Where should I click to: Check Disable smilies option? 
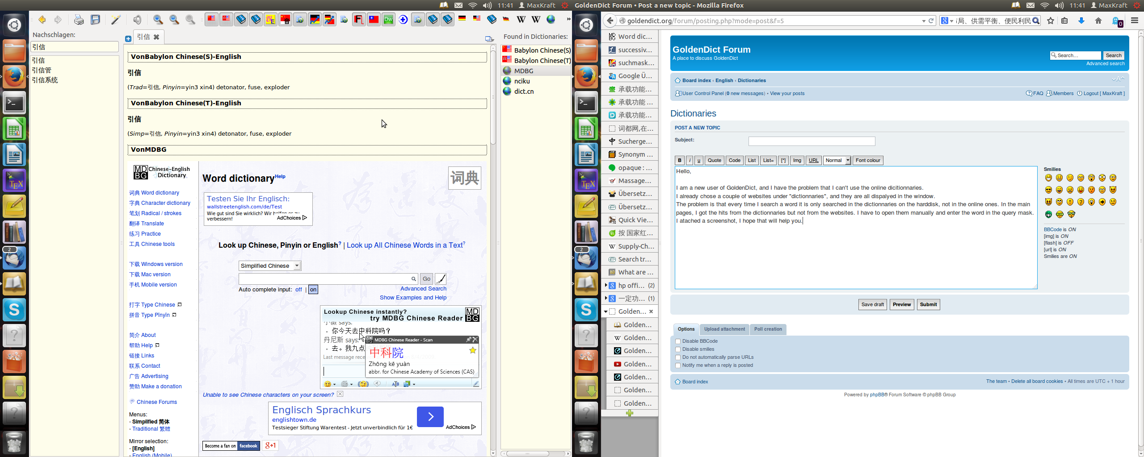click(678, 349)
